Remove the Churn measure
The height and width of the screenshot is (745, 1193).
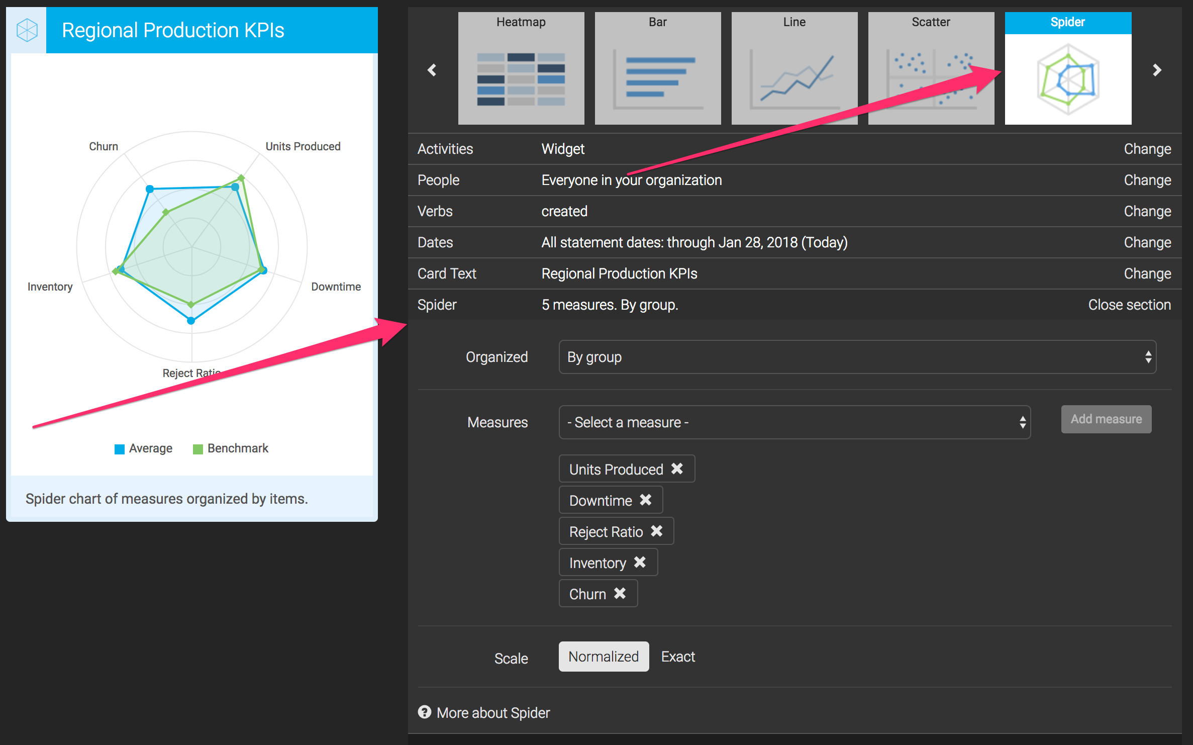point(620,593)
